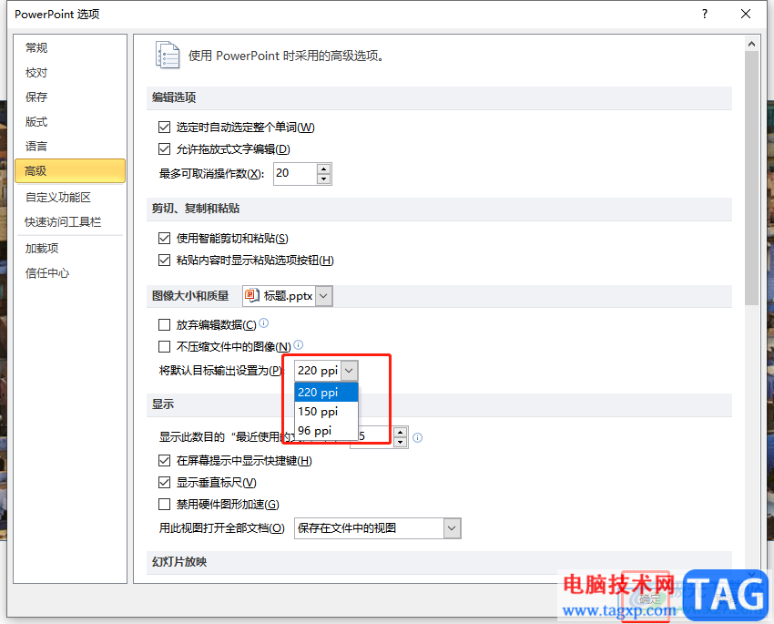This screenshot has height=624, width=774.
Task: Toggle 使用智能剪切和粘贴 checkbox
Action: click(165, 239)
